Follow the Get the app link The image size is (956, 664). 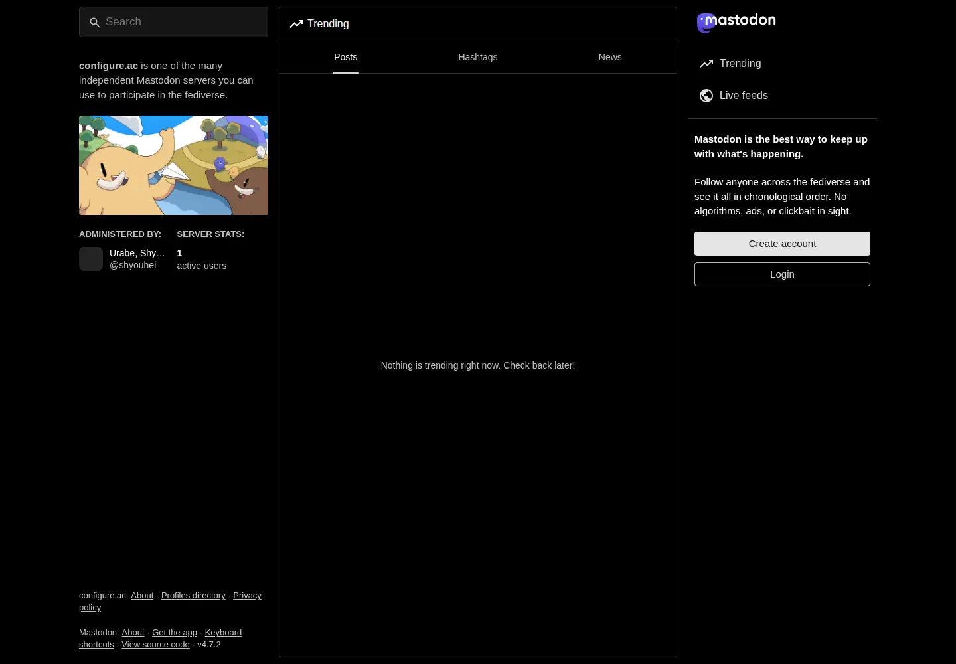pos(175,633)
